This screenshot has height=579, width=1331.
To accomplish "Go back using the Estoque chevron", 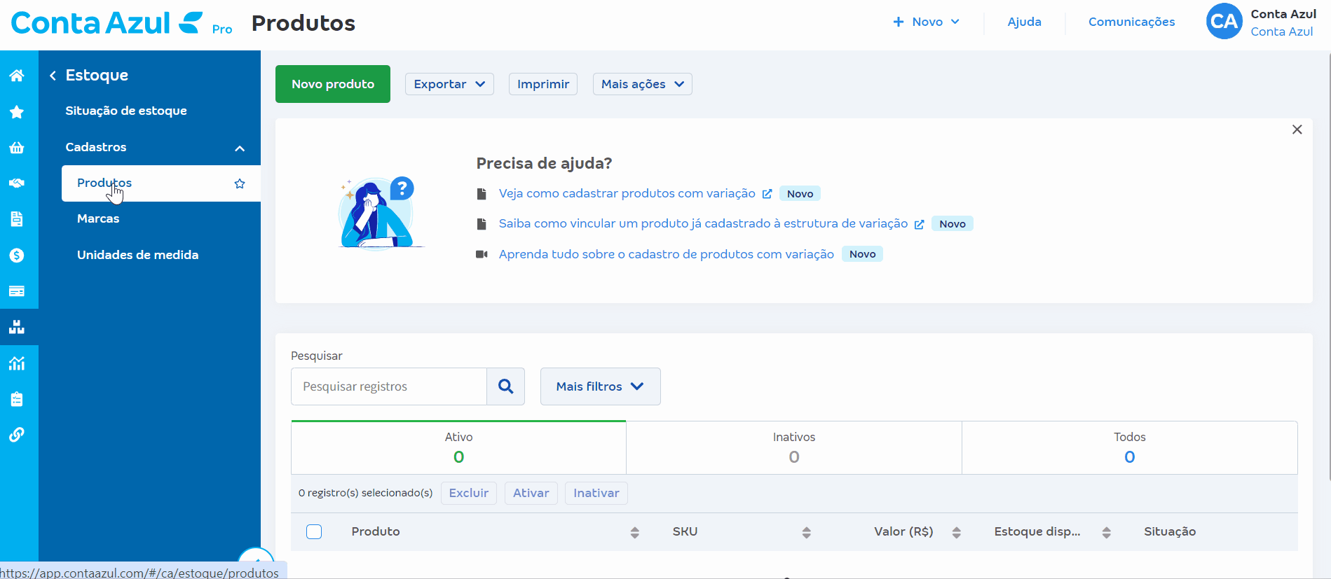I will [x=53, y=76].
